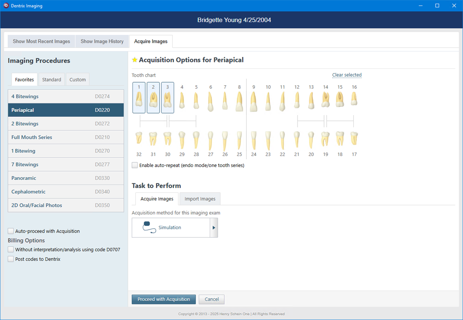Viewport: 463px width, 320px height.
Task: Select tooth 6 icon
Action: pos(210,101)
